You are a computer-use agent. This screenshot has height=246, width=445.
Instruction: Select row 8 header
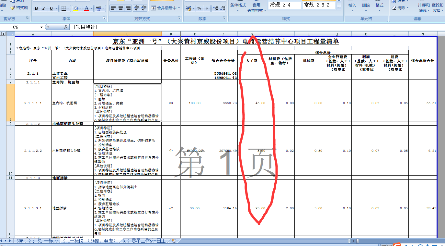pyautogui.click(x=10, y=103)
